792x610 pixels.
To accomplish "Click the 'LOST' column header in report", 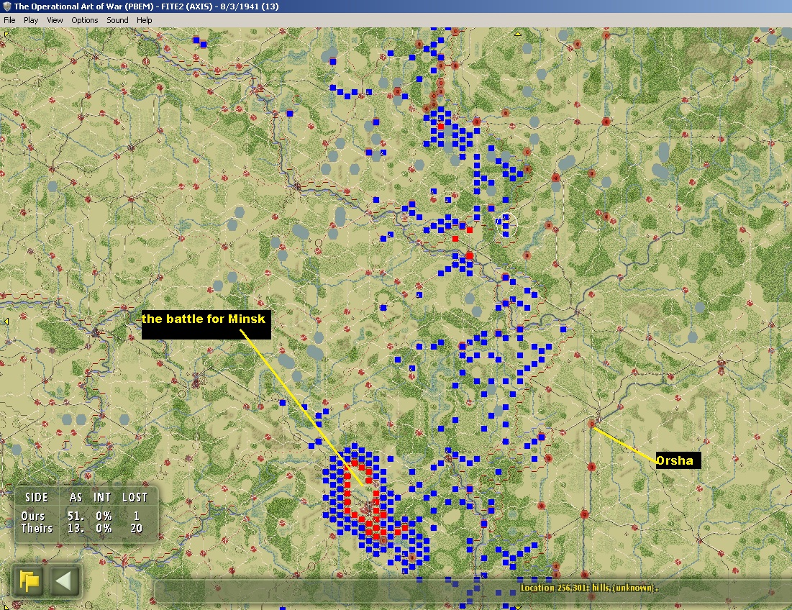I will (x=135, y=497).
